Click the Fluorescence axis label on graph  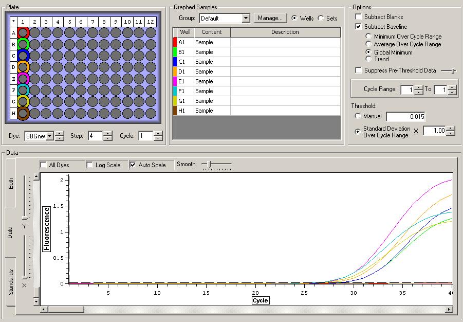(x=47, y=229)
